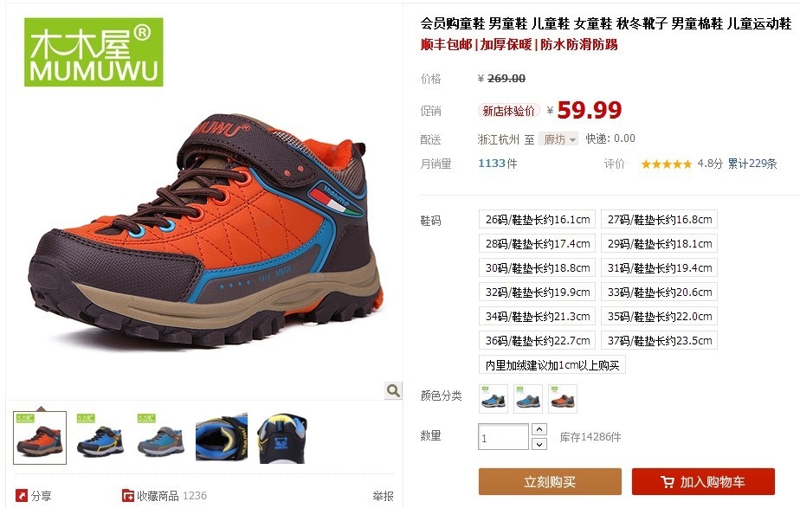Click the share icon next to 分享
Screen dimensions: 800x508
click(x=21, y=495)
